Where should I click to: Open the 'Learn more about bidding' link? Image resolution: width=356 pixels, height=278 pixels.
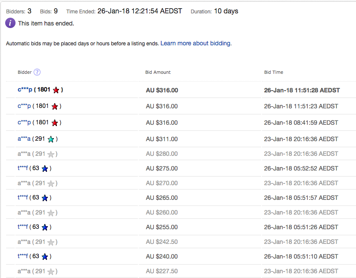point(196,44)
